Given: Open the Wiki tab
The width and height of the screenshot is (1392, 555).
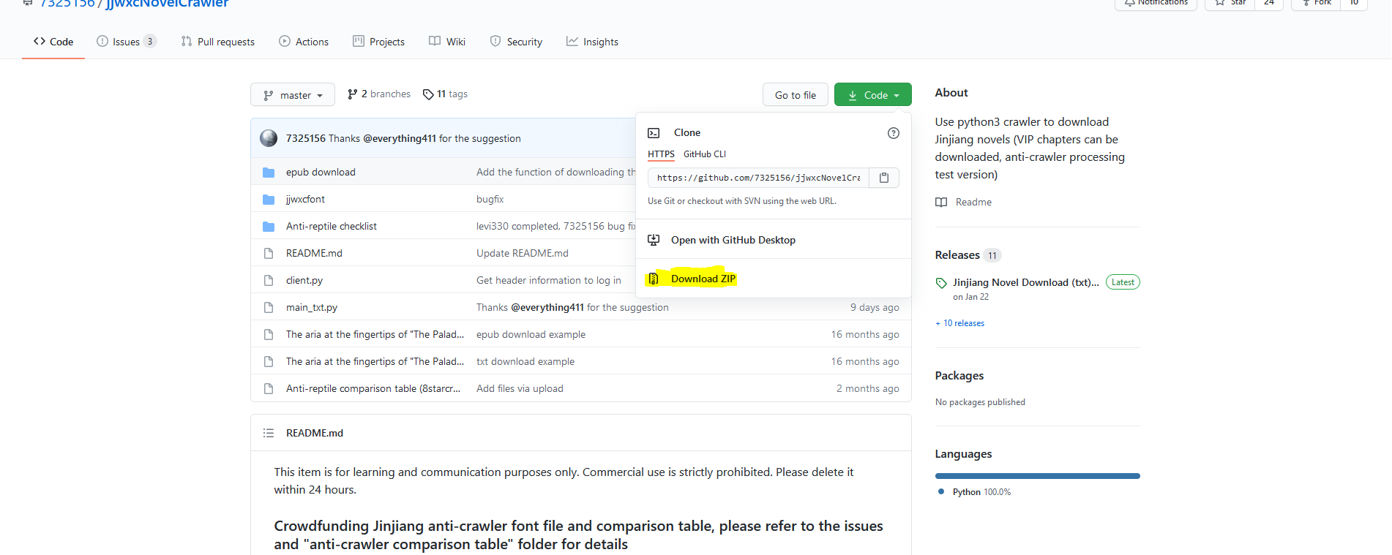Looking at the screenshot, I should pos(447,42).
